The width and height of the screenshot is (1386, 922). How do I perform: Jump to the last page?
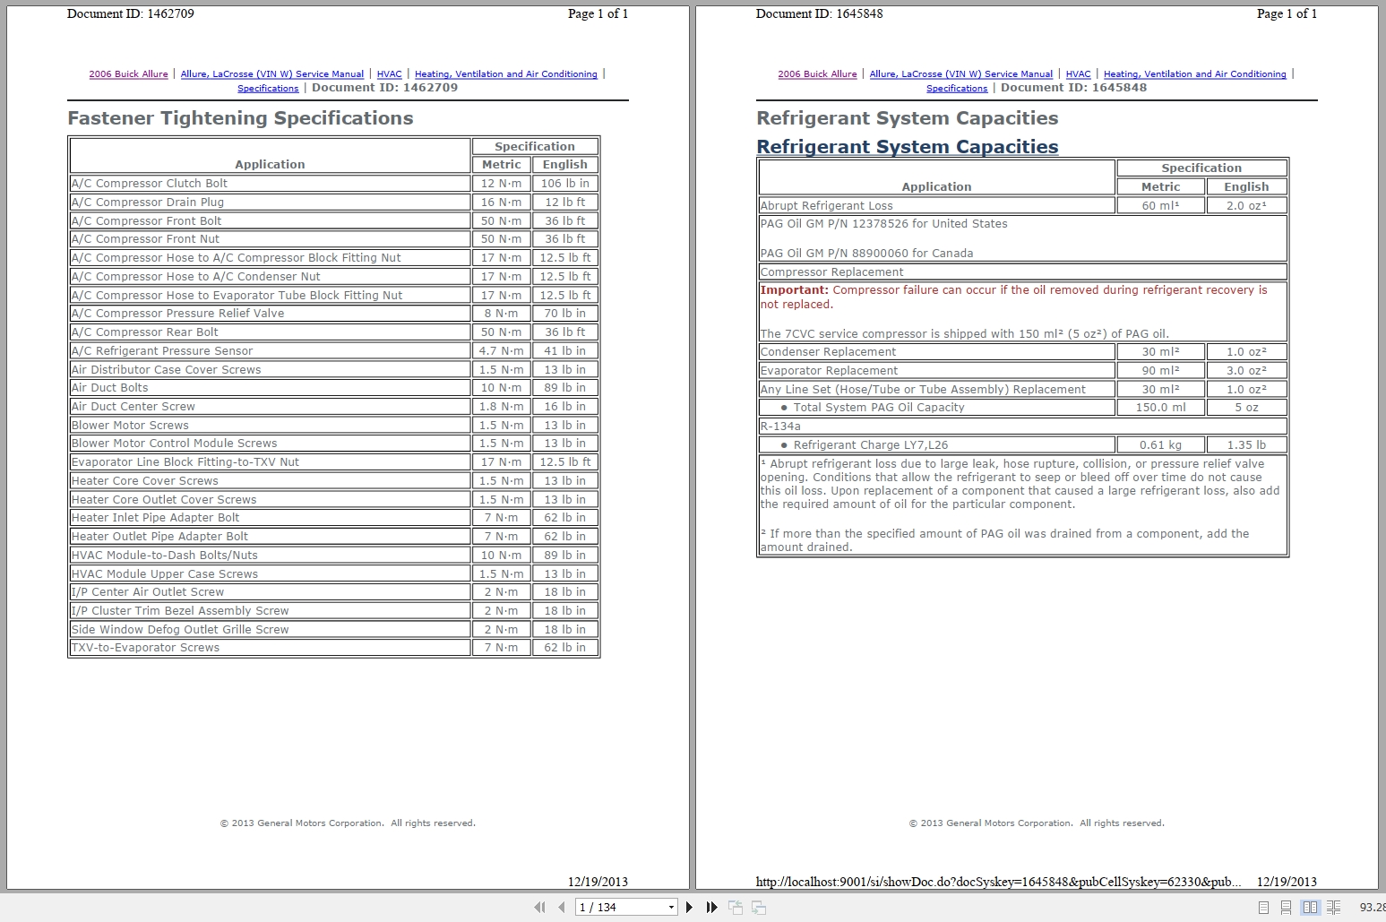pyautogui.click(x=711, y=907)
